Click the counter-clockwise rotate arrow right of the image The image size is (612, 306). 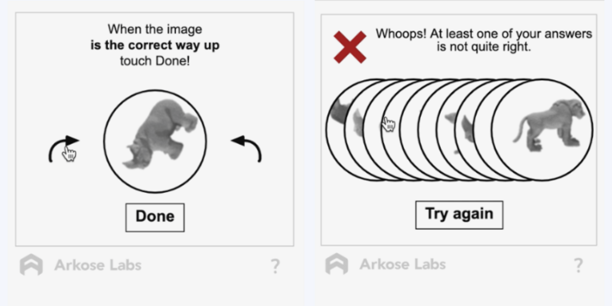click(x=247, y=148)
